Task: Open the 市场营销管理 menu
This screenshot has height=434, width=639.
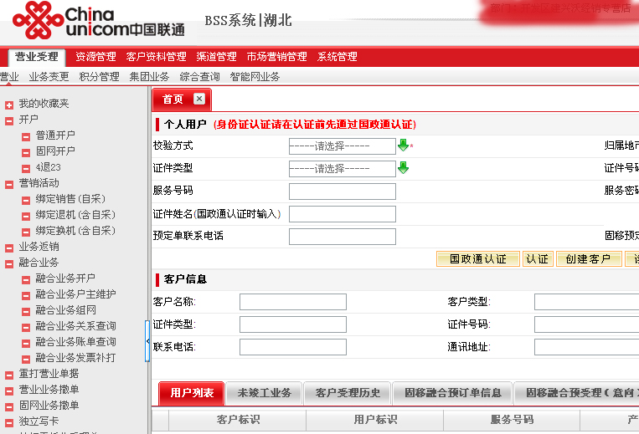Action: click(276, 57)
